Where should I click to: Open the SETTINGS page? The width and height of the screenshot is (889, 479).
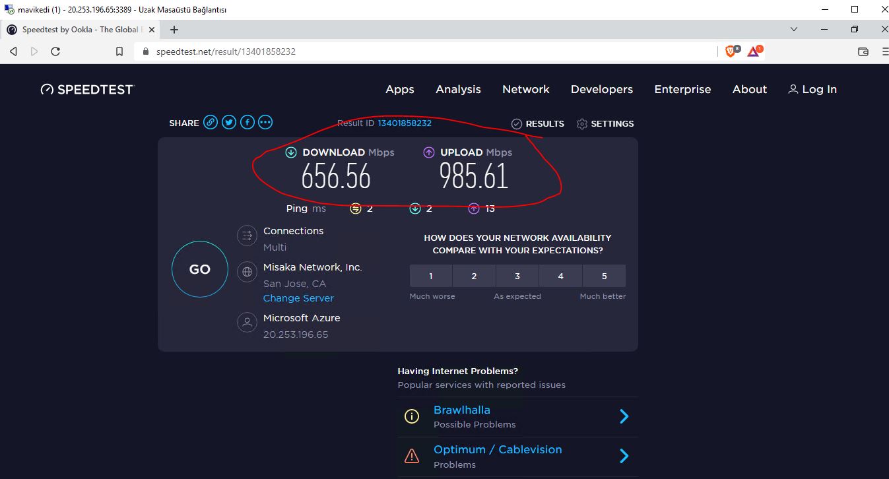(605, 123)
